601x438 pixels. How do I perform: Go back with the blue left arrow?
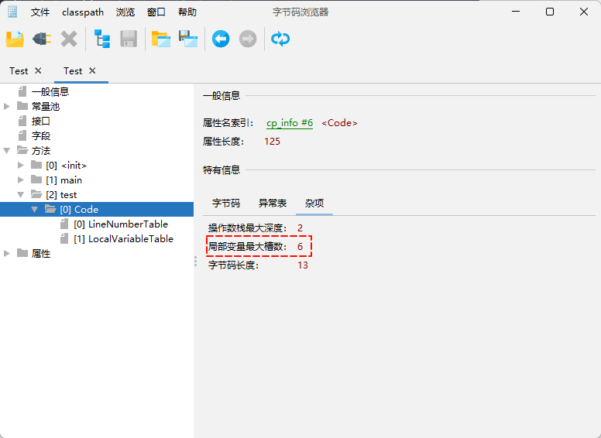(x=221, y=39)
